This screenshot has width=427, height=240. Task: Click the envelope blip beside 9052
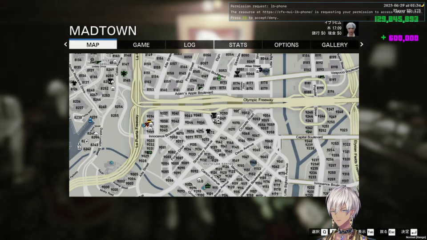240,111
